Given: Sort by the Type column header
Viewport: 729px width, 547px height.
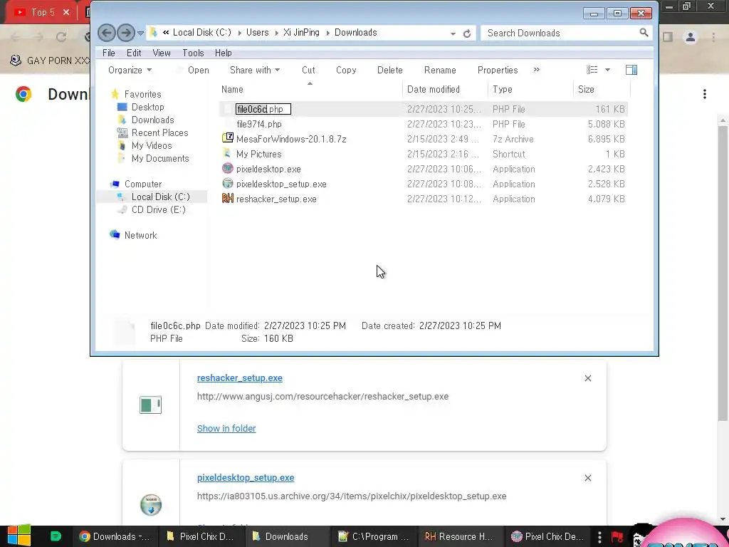Looking at the screenshot, I should coord(530,89).
